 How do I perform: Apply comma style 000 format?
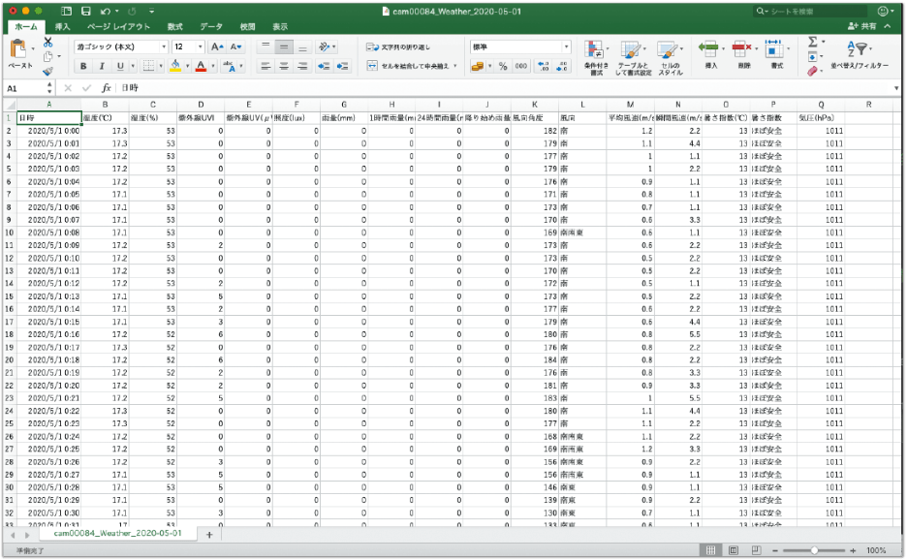click(x=521, y=67)
